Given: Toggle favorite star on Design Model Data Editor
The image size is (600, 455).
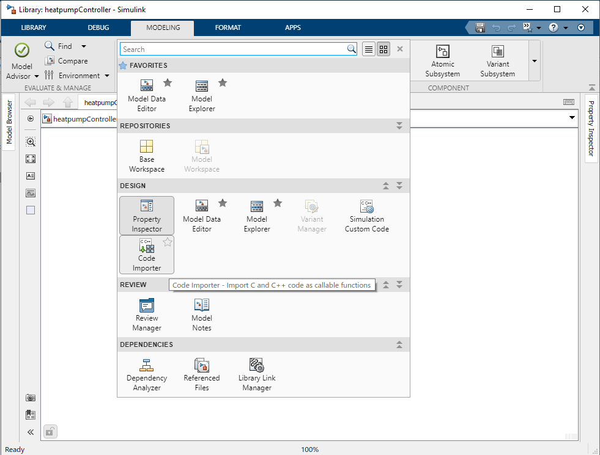Looking at the screenshot, I should (x=223, y=203).
